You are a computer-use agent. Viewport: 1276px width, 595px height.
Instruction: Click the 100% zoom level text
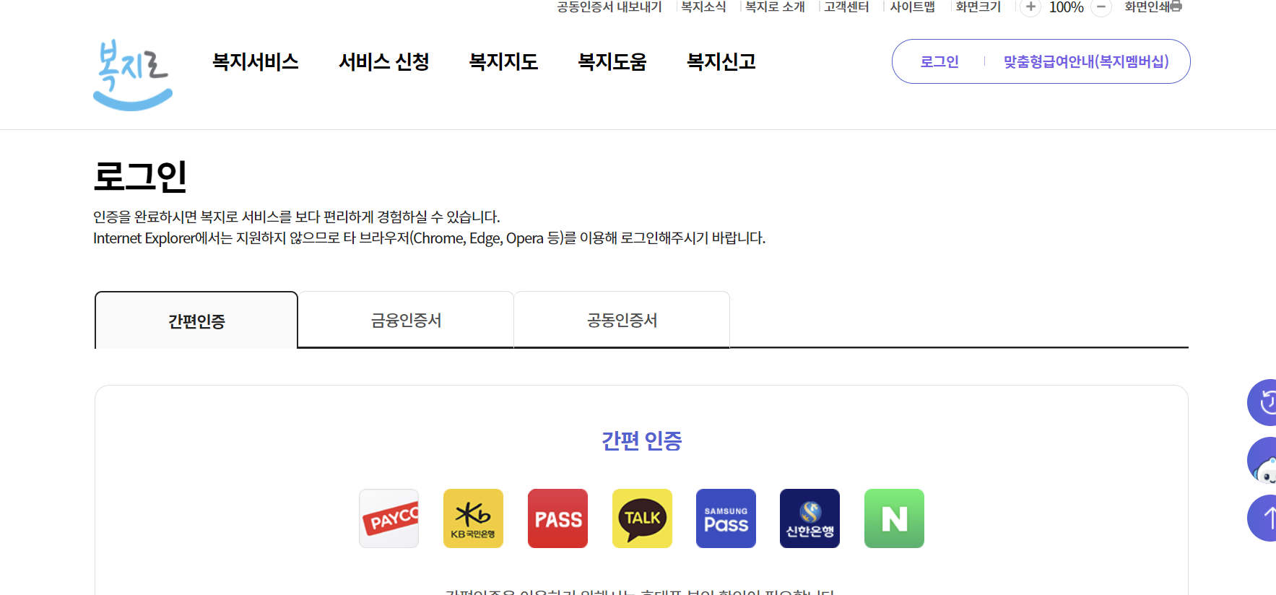(1066, 7)
